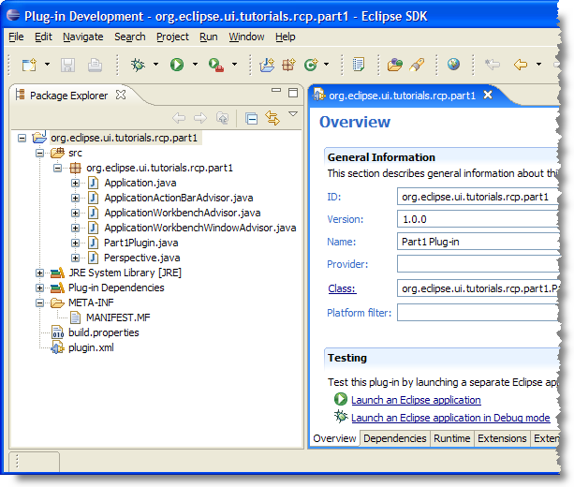The image size is (574, 487).
Task: Switch to the Dependencies tab
Action: click(x=394, y=438)
